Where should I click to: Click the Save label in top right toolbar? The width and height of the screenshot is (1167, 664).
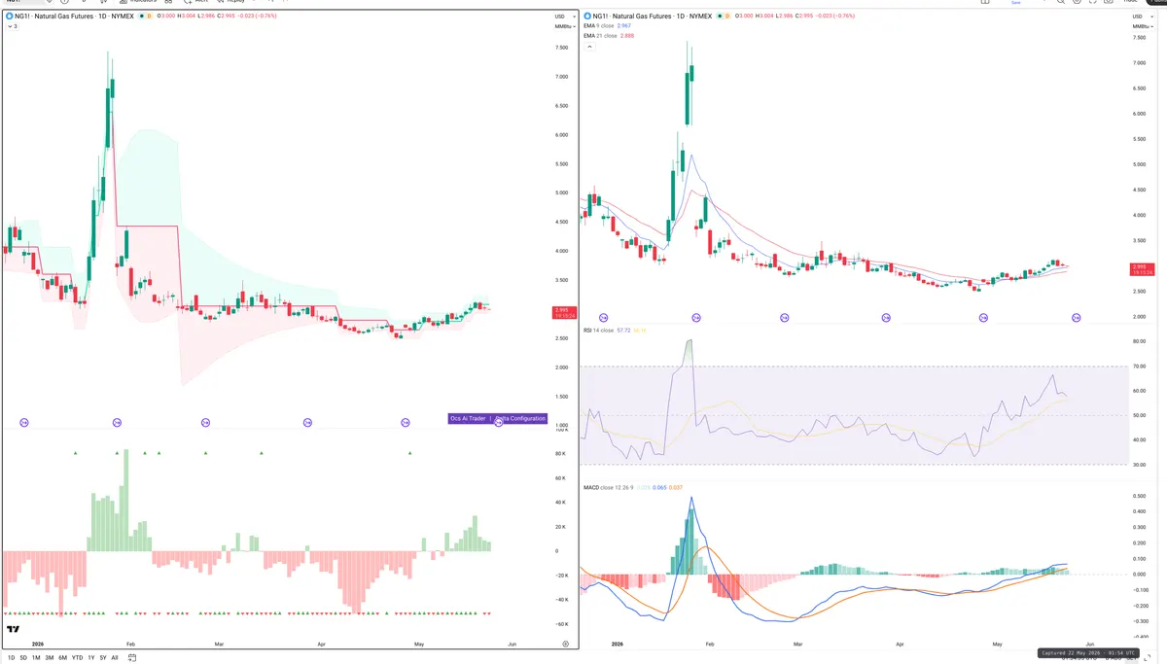(1016, 2)
